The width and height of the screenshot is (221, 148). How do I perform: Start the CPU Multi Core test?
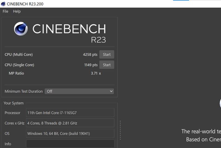click(x=107, y=55)
